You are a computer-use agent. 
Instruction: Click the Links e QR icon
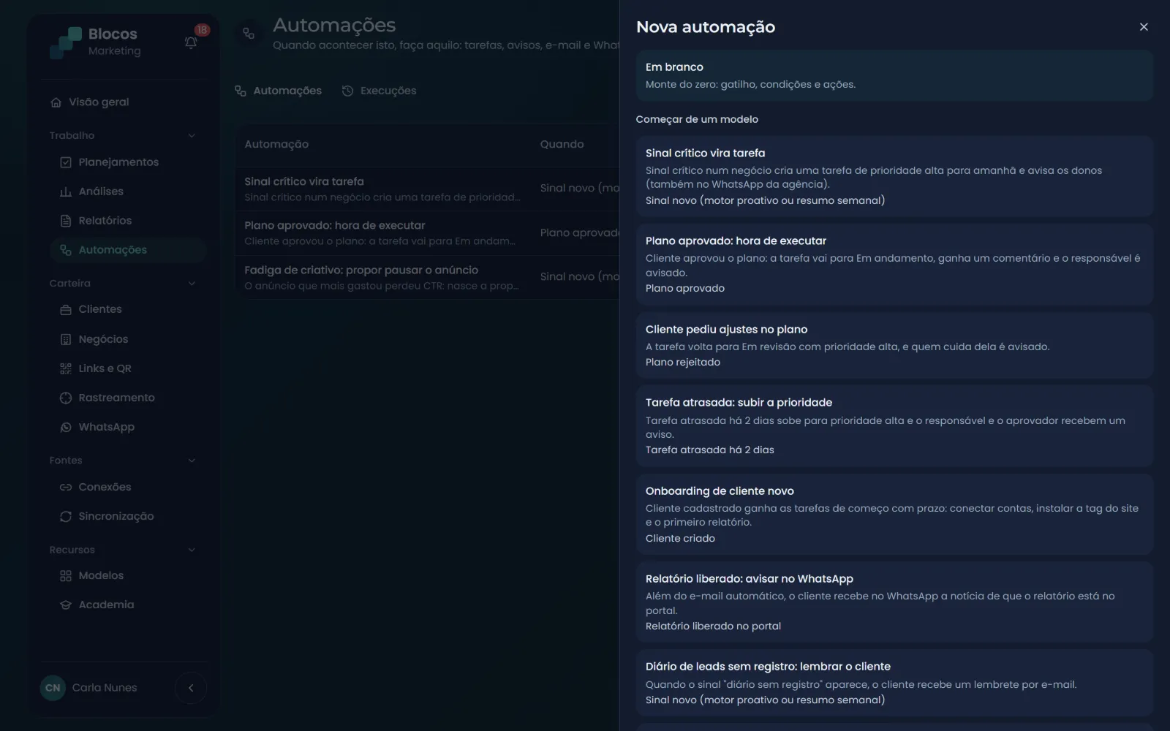(66, 368)
